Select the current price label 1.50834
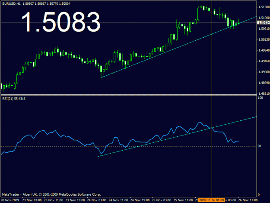The image size is (270, 203). point(264,23)
